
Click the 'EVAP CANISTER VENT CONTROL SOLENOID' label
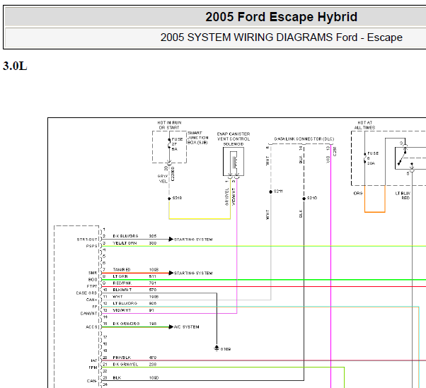234,139
